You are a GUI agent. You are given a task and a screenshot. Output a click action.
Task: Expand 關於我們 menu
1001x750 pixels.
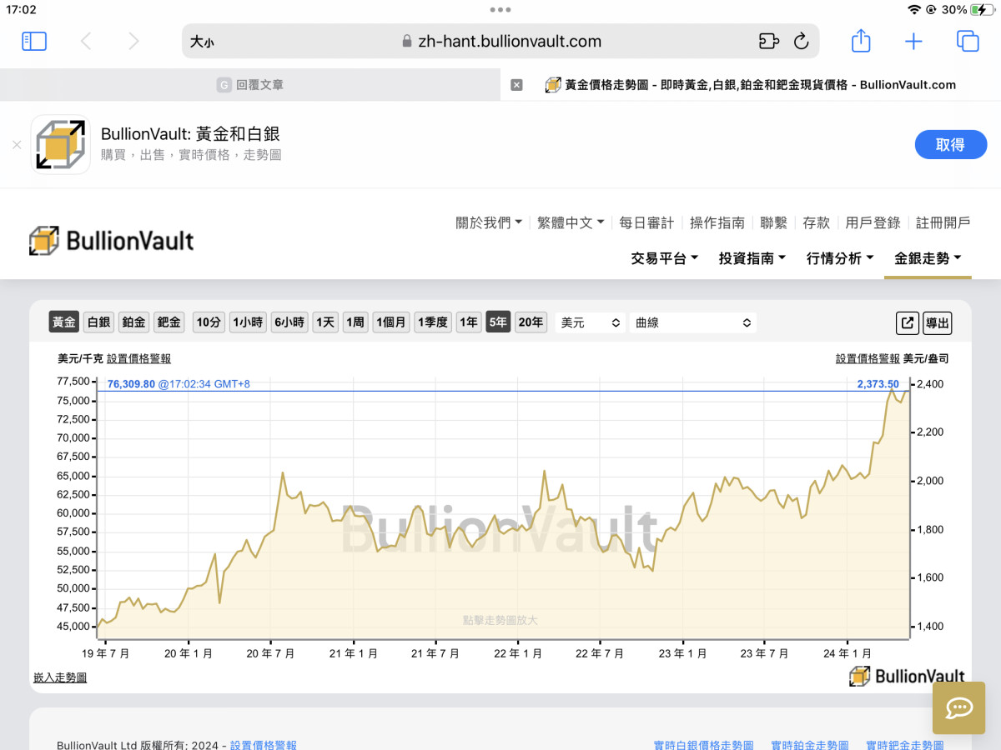point(489,222)
